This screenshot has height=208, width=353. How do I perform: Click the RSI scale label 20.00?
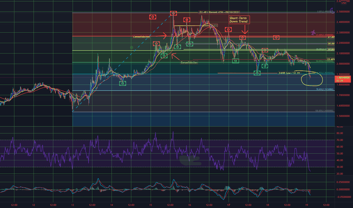click(x=340, y=174)
